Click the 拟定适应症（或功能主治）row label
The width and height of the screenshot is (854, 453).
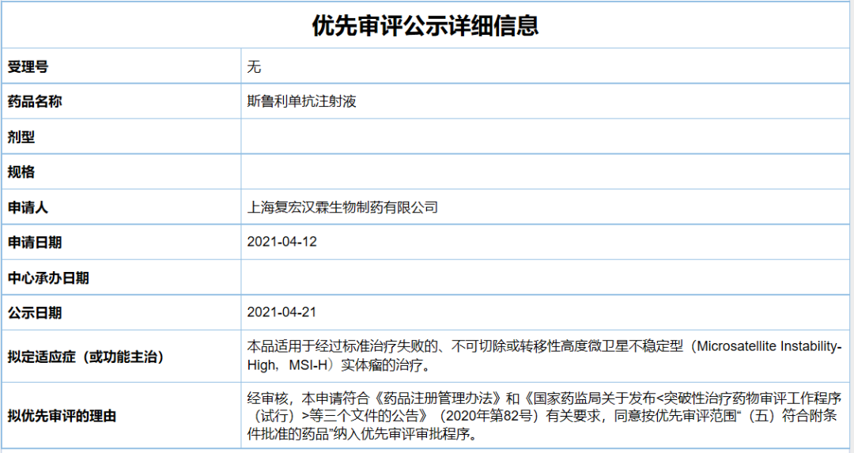point(85,357)
